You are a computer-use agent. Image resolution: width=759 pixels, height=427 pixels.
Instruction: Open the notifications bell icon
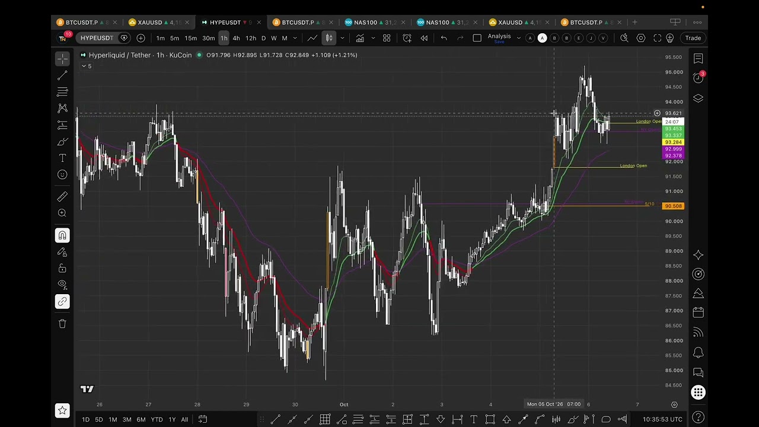tap(698, 352)
